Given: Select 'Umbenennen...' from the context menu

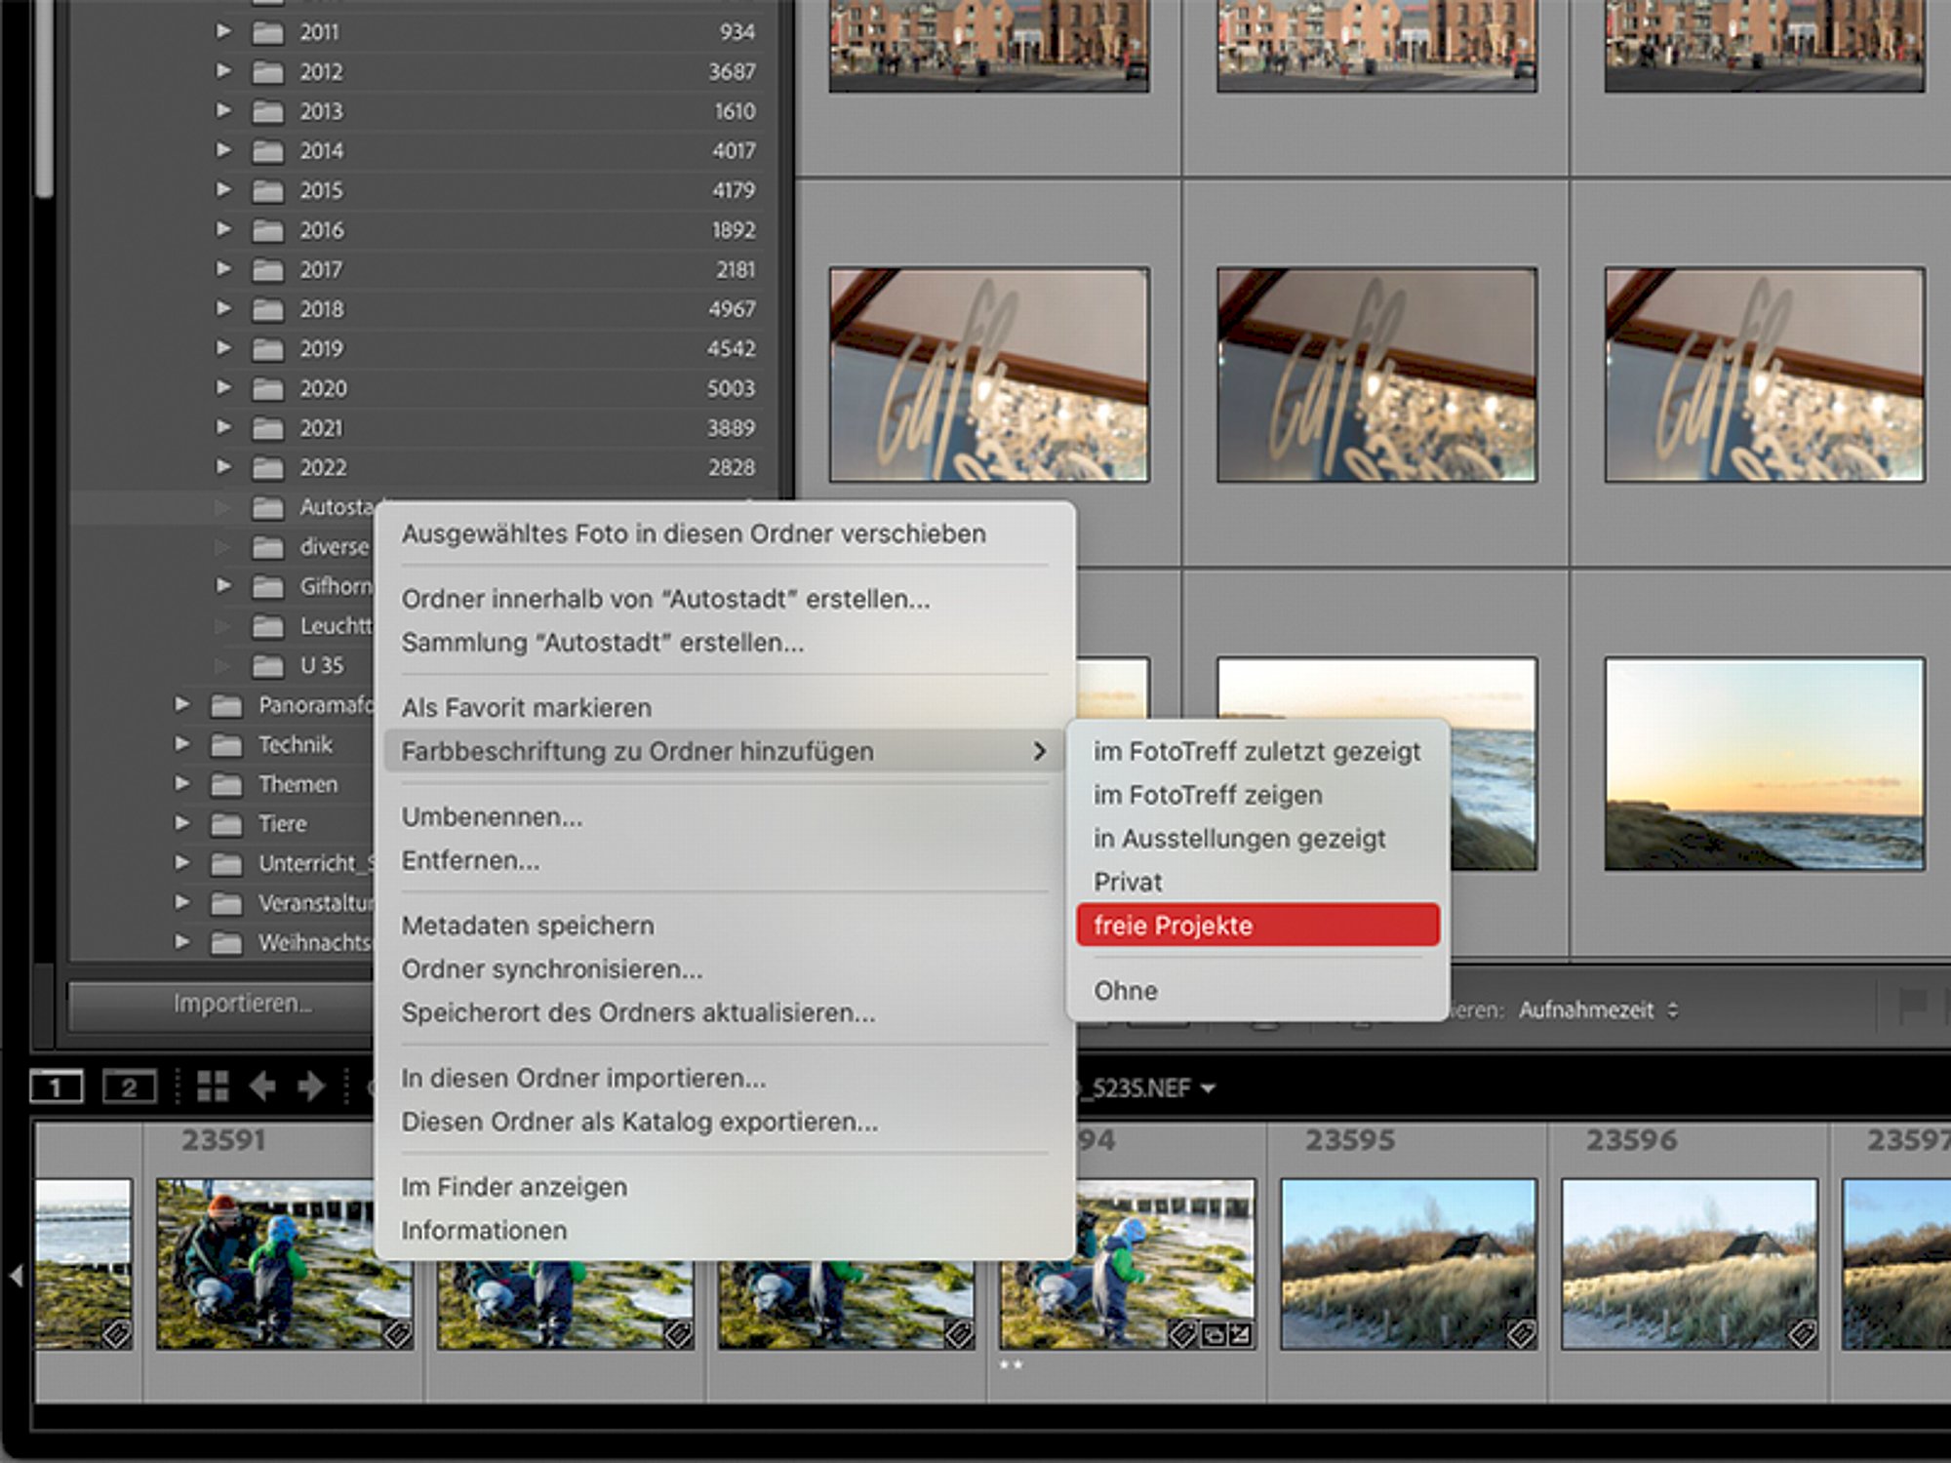Looking at the screenshot, I should tap(492, 816).
